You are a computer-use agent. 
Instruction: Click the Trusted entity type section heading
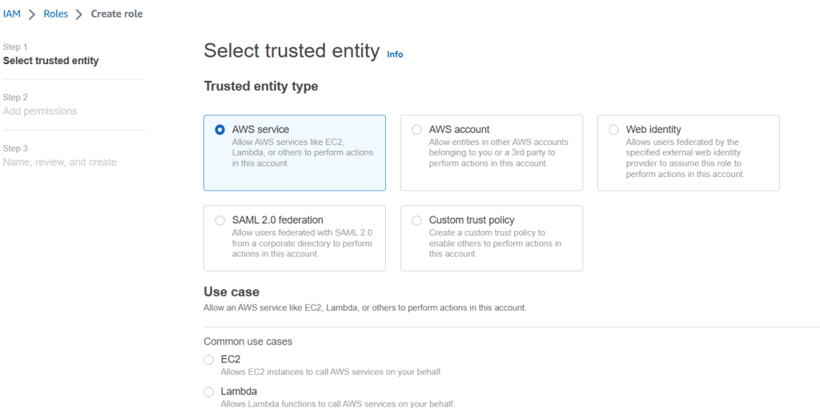pyautogui.click(x=261, y=87)
